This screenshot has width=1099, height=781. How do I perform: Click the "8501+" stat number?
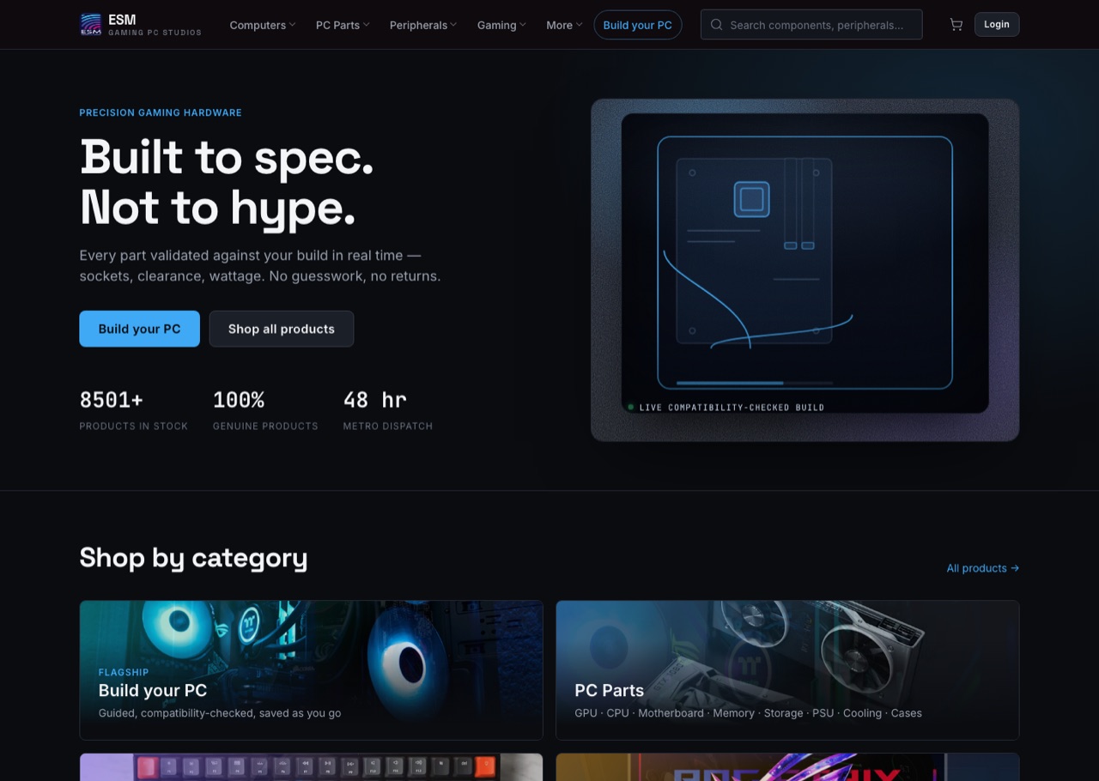112,400
